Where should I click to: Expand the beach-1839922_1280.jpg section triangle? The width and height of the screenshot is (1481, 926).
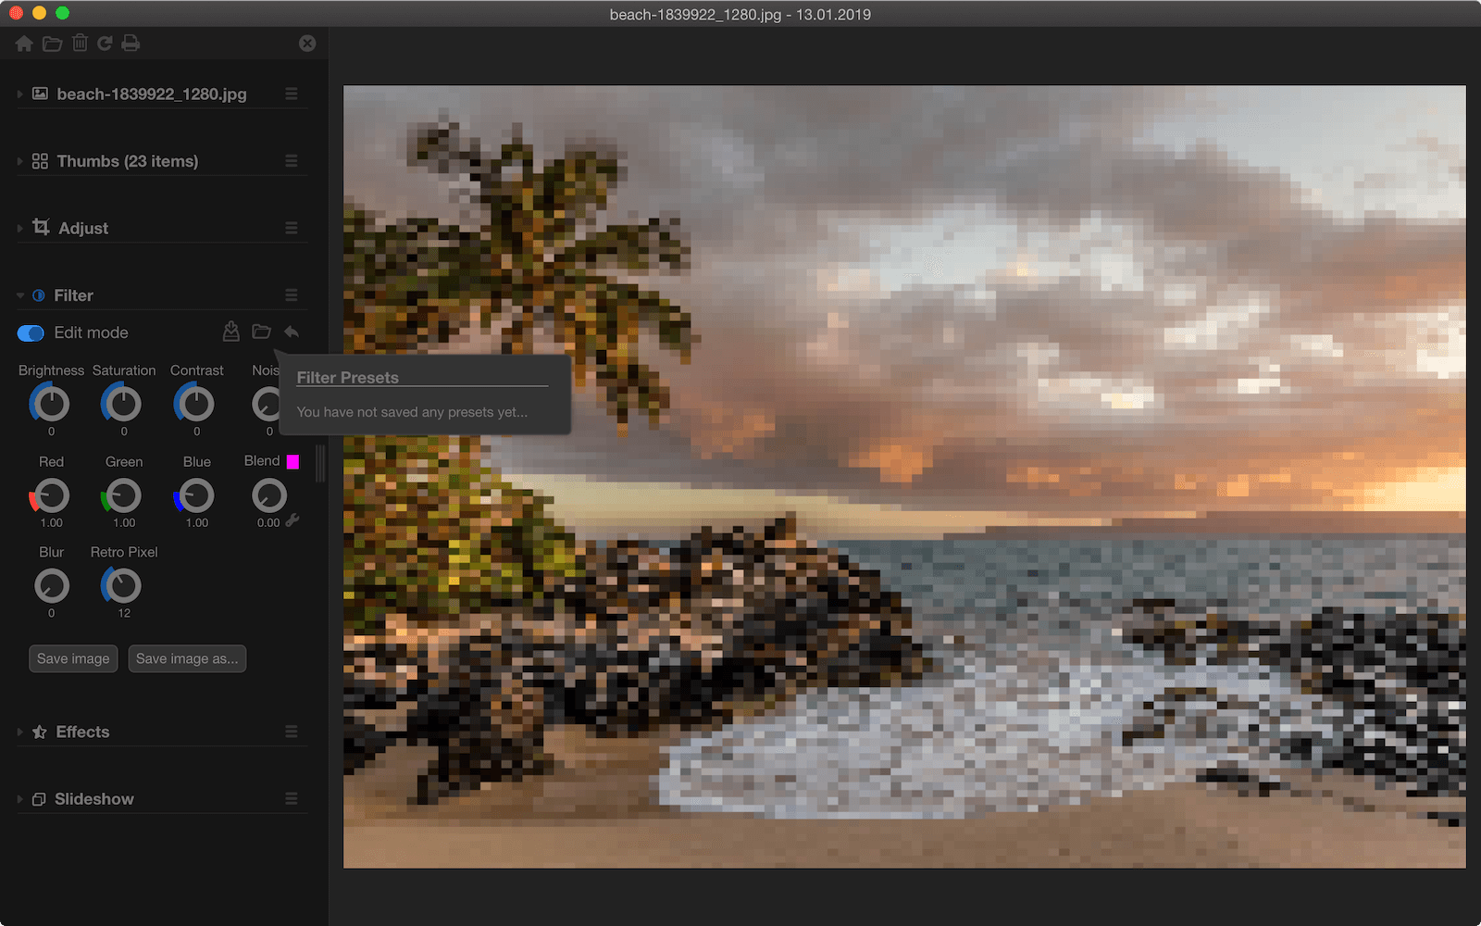(x=19, y=94)
